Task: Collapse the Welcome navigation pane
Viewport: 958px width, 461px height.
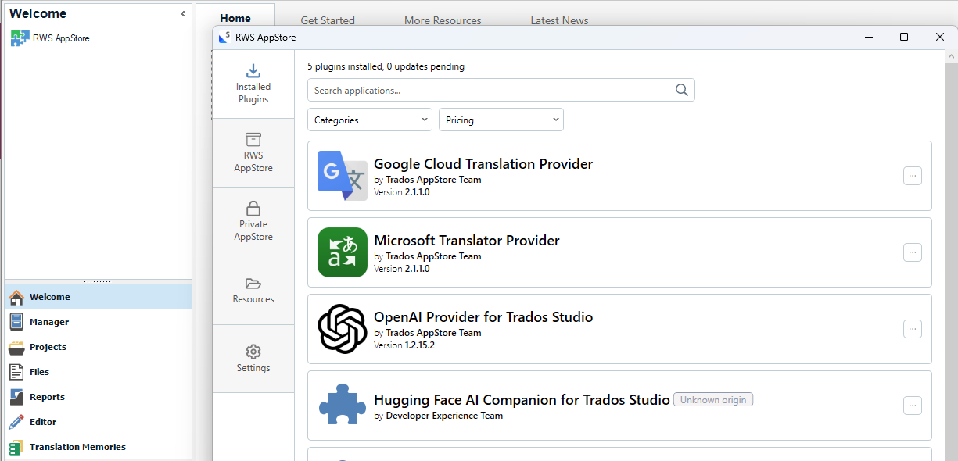Action: pos(183,14)
